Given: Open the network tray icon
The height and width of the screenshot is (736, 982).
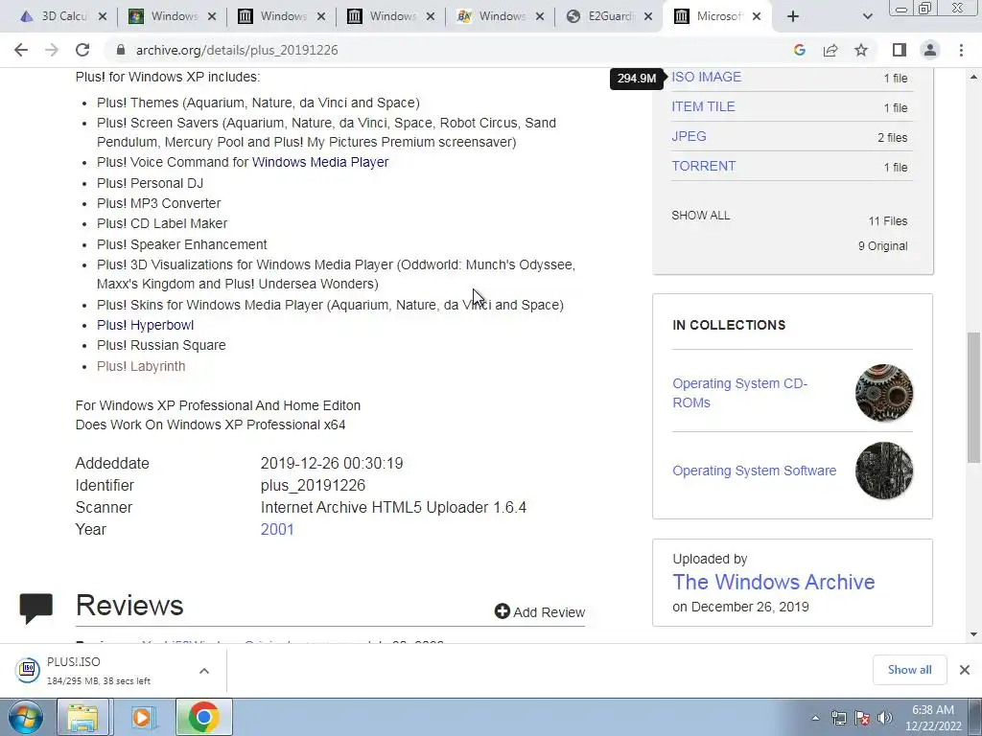Looking at the screenshot, I should click(838, 718).
